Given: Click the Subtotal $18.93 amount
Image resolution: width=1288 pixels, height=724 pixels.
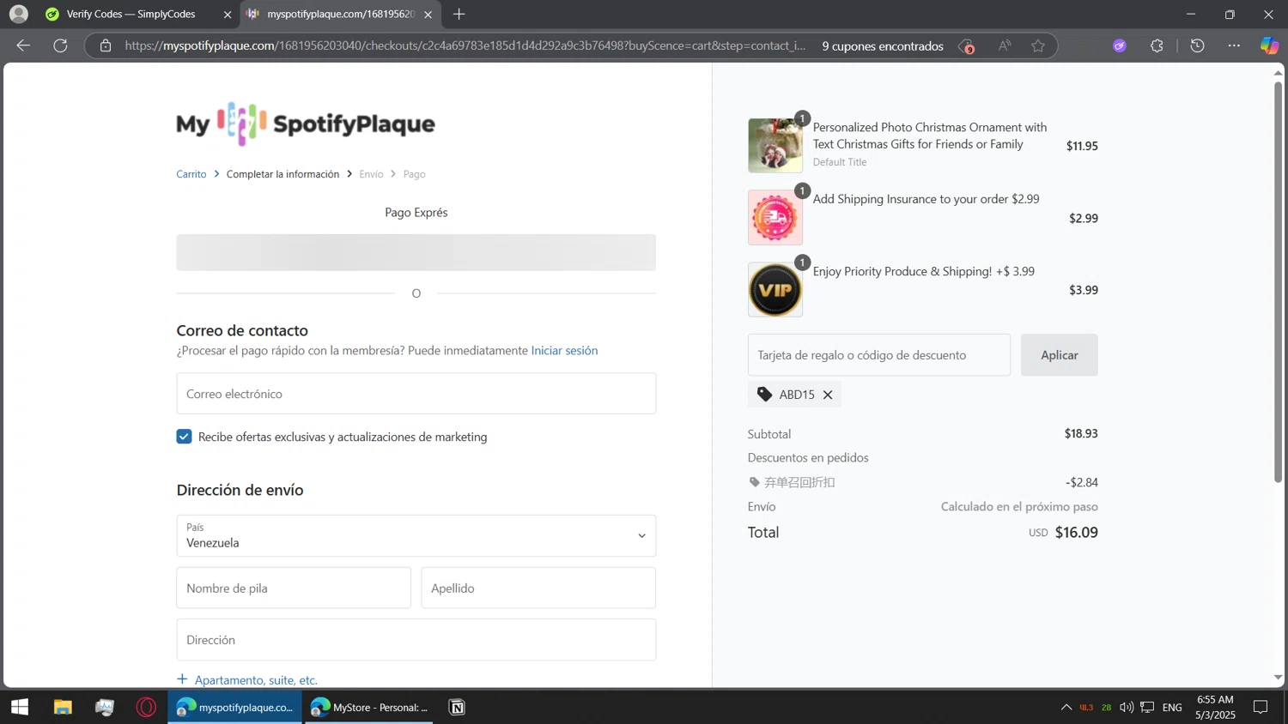Looking at the screenshot, I should [1081, 434].
